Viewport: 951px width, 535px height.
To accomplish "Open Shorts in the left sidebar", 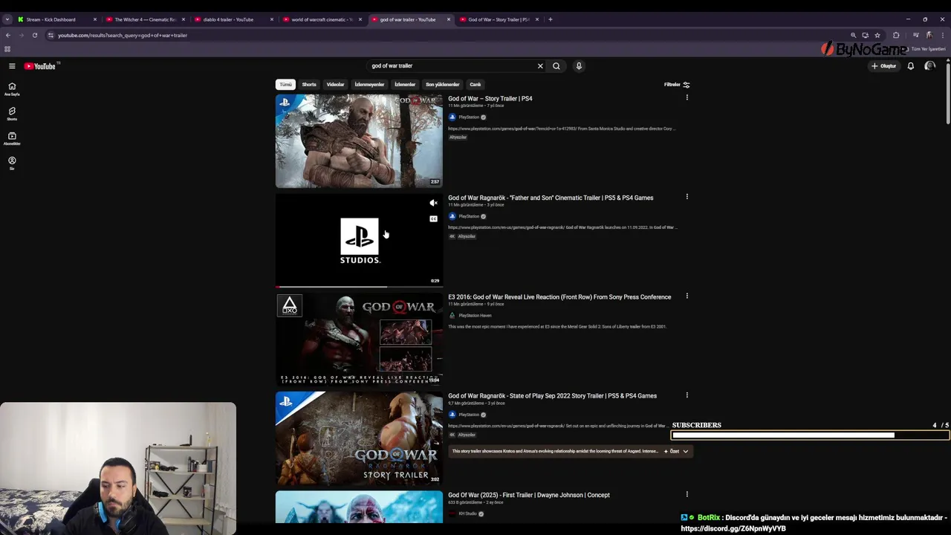I will (12, 114).
